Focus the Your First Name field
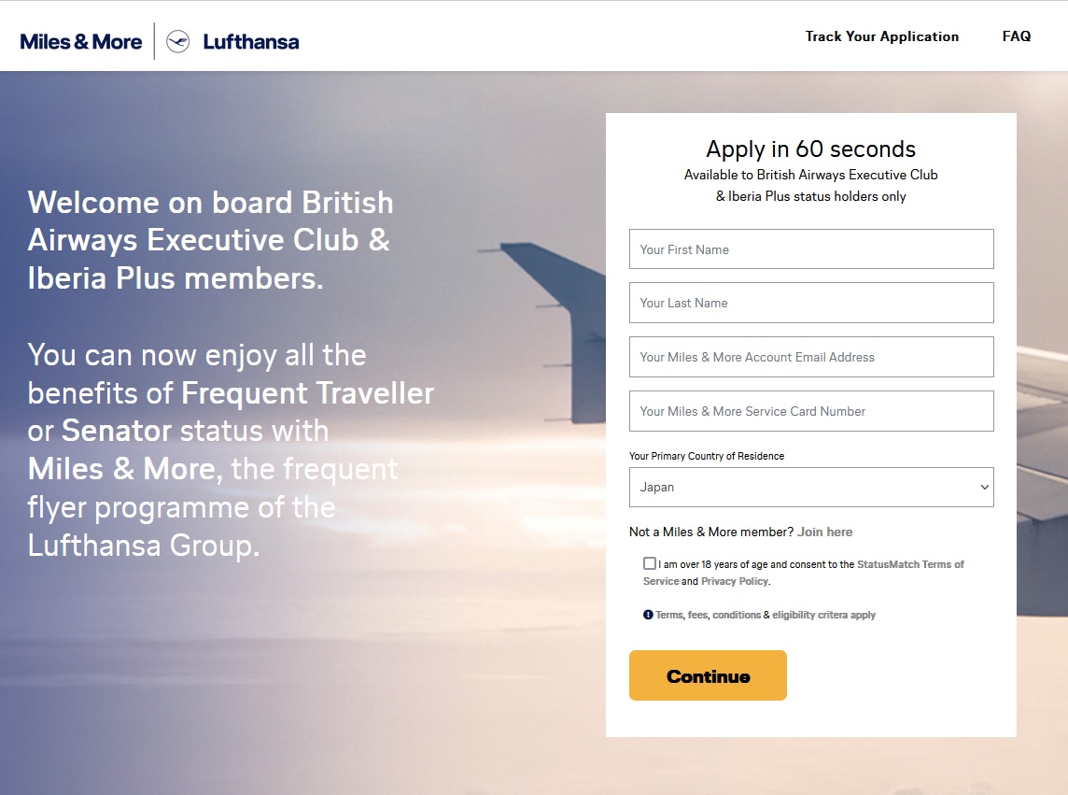Image resolution: width=1068 pixels, height=795 pixels. (810, 249)
